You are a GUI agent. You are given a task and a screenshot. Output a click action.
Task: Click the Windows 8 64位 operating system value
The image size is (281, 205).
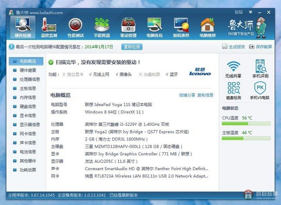tap(115, 112)
